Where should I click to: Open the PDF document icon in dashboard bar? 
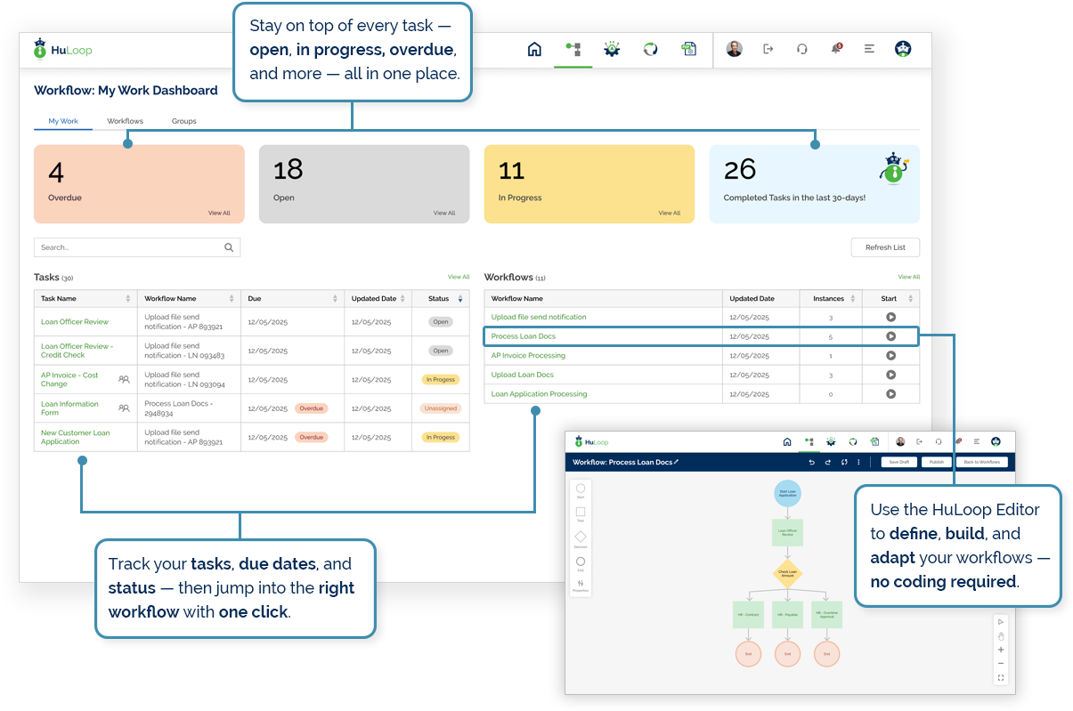[688, 50]
